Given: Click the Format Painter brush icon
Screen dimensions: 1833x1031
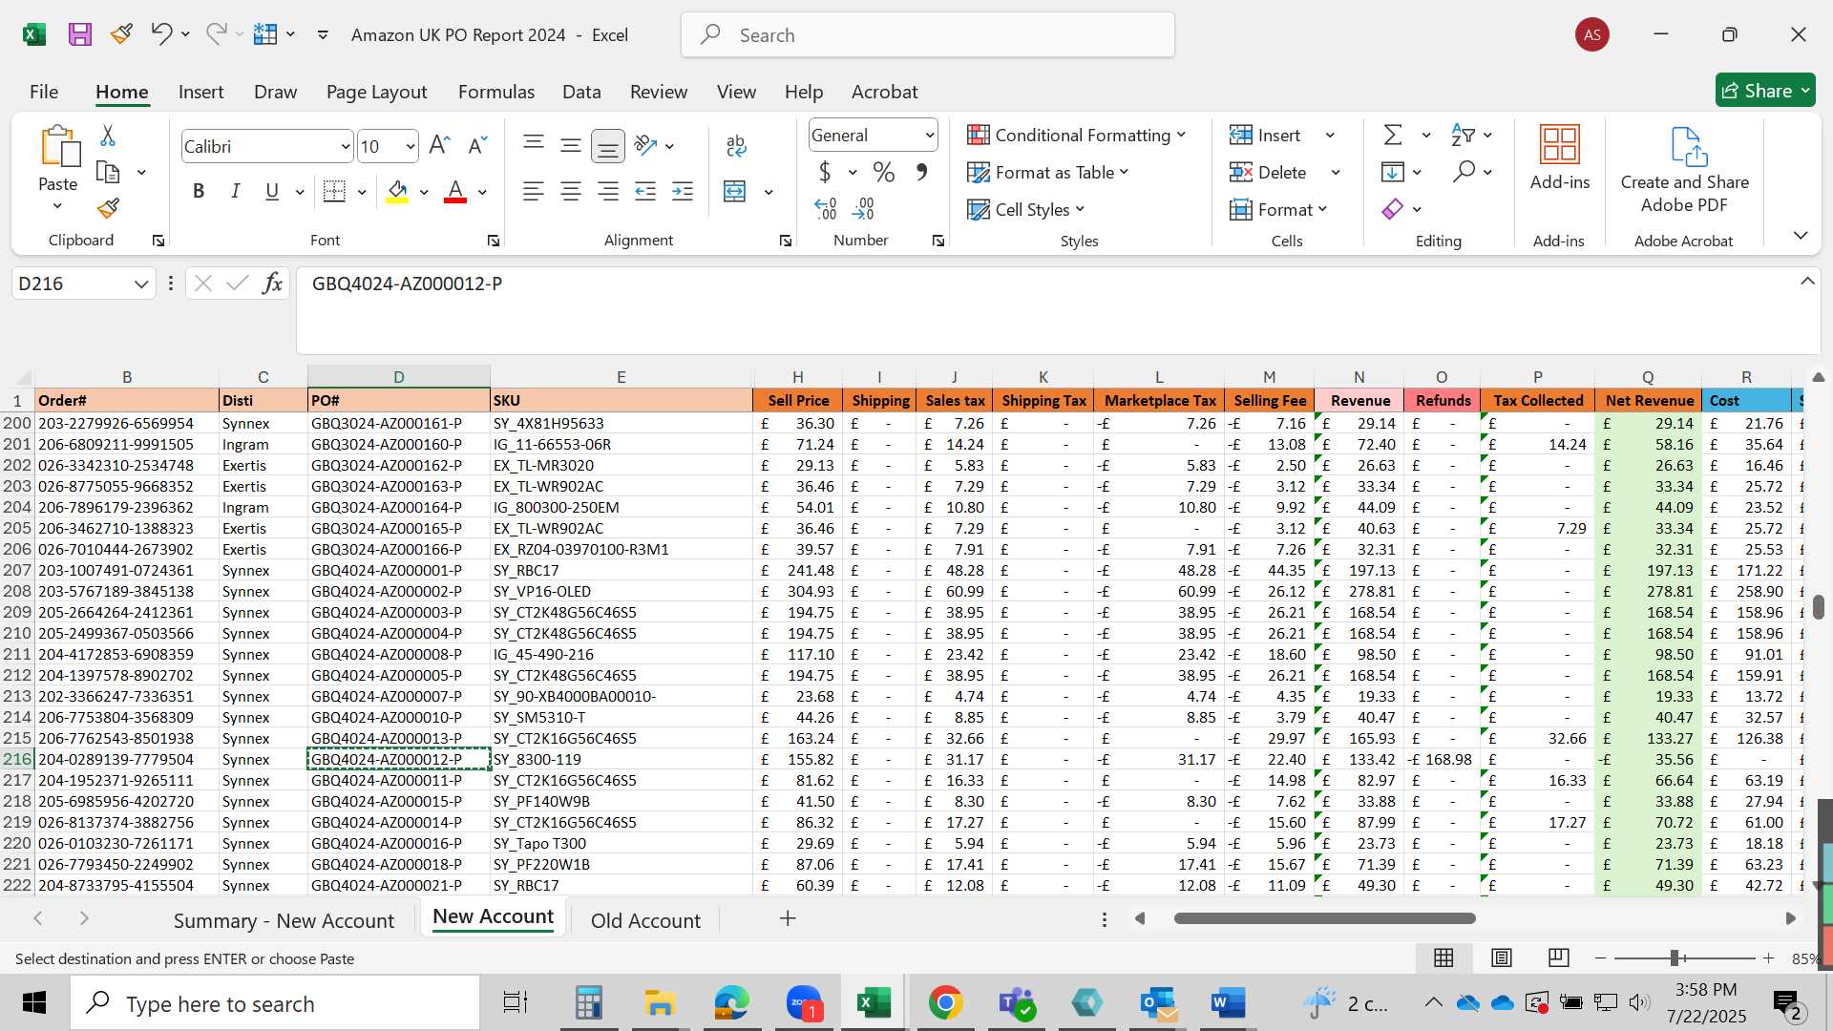Looking at the screenshot, I should 108,208.
